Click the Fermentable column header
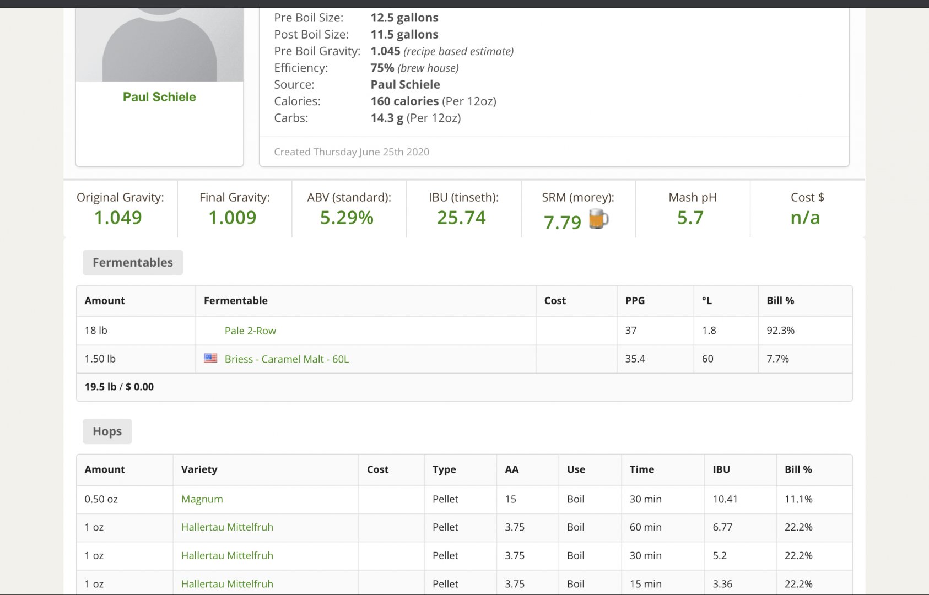This screenshot has width=929, height=595. [235, 301]
